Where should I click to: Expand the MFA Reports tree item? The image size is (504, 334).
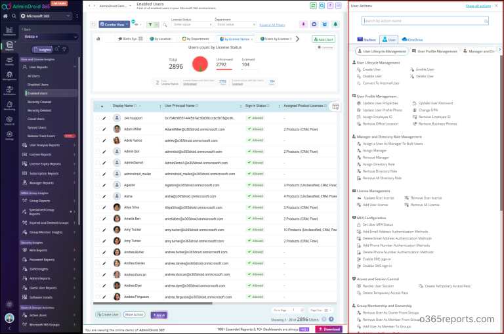coord(49,250)
